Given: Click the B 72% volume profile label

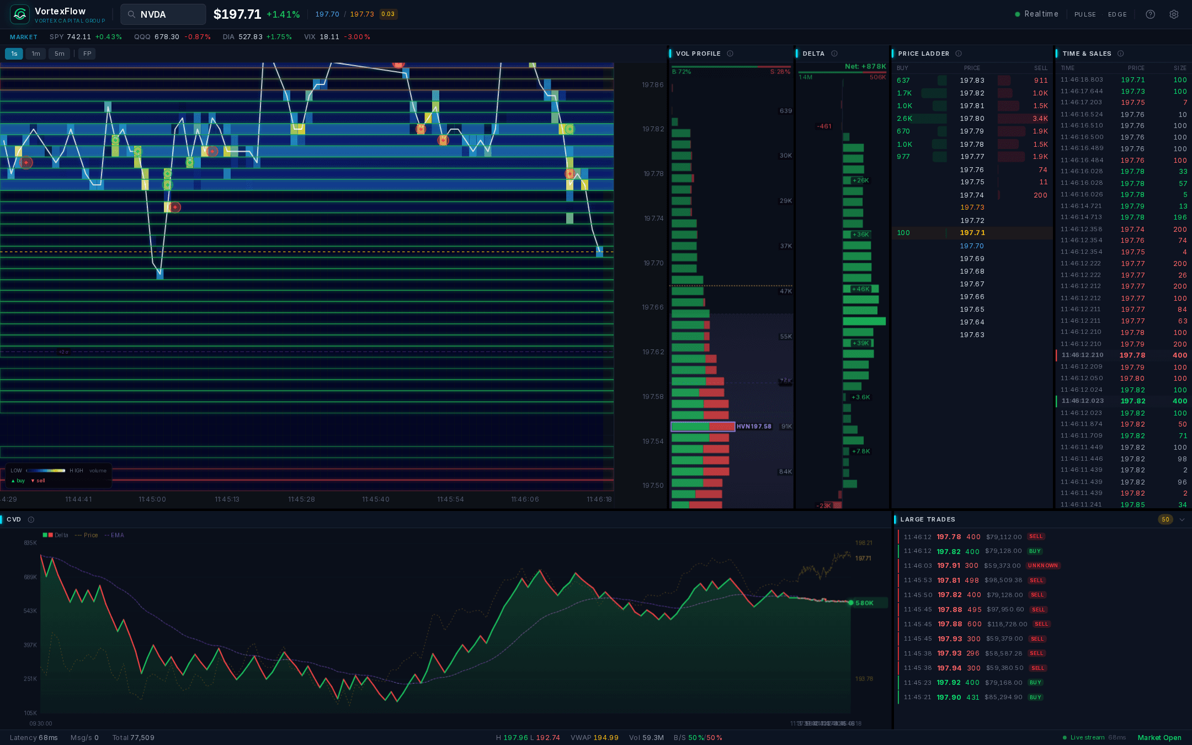Looking at the screenshot, I should click(682, 72).
